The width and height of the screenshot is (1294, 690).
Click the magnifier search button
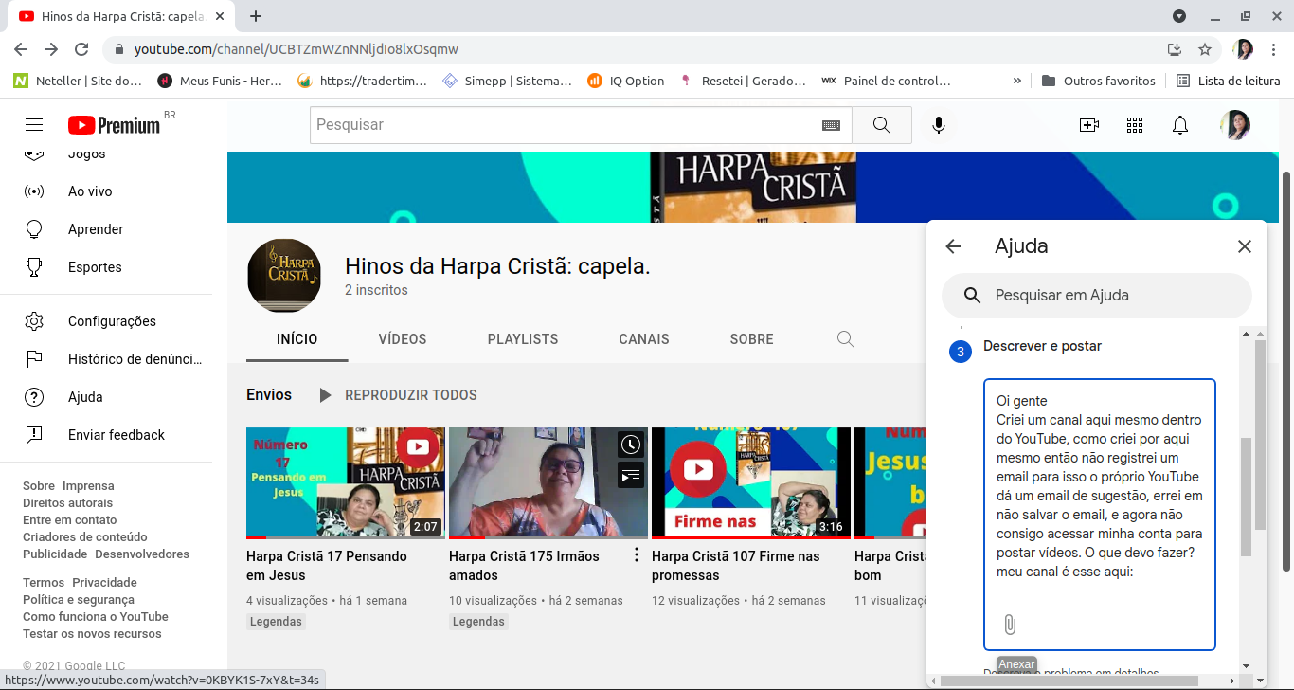tap(882, 125)
